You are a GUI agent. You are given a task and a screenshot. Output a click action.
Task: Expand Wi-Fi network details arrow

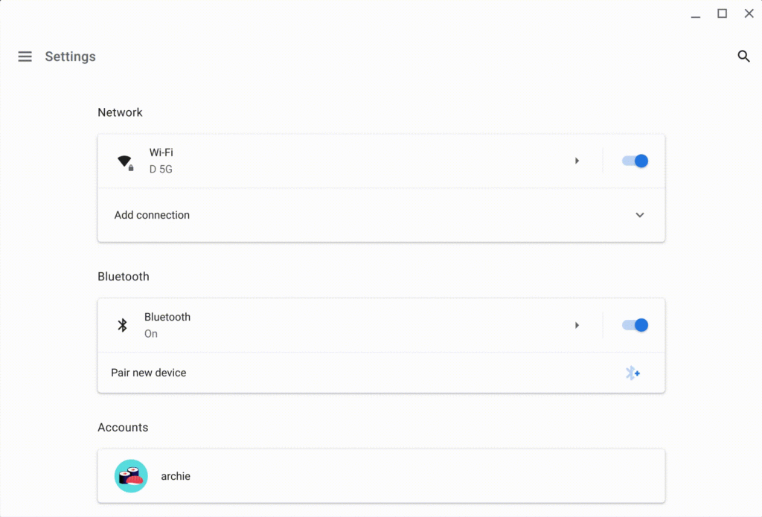point(577,161)
